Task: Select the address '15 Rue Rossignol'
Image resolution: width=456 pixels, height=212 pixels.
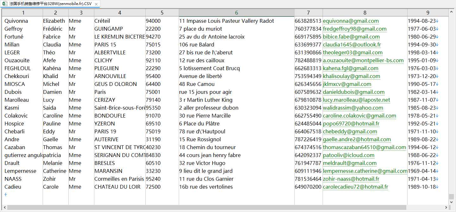Action: coord(200,139)
